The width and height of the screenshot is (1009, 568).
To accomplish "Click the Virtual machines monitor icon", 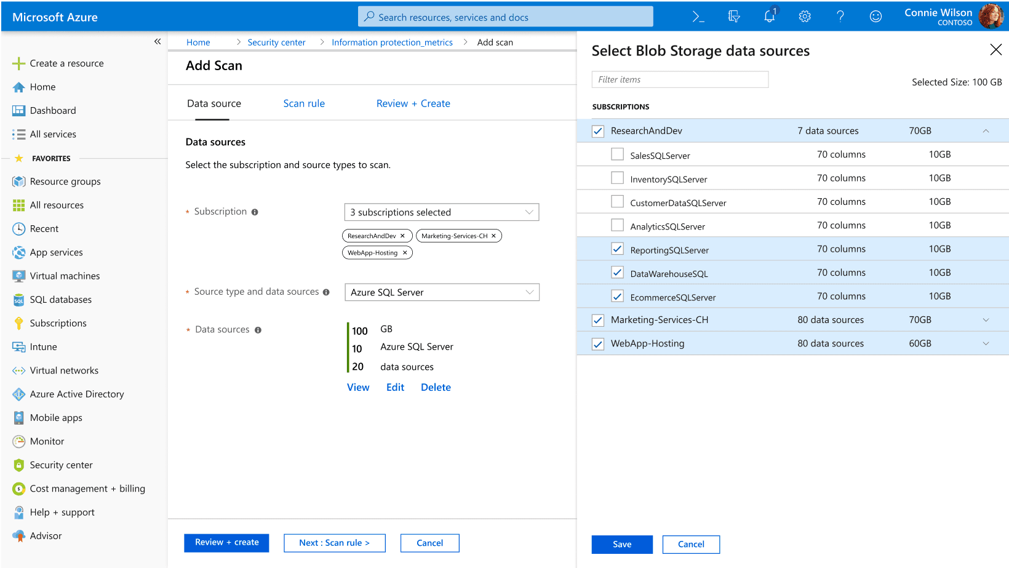I will pyautogui.click(x=19, y=276).
